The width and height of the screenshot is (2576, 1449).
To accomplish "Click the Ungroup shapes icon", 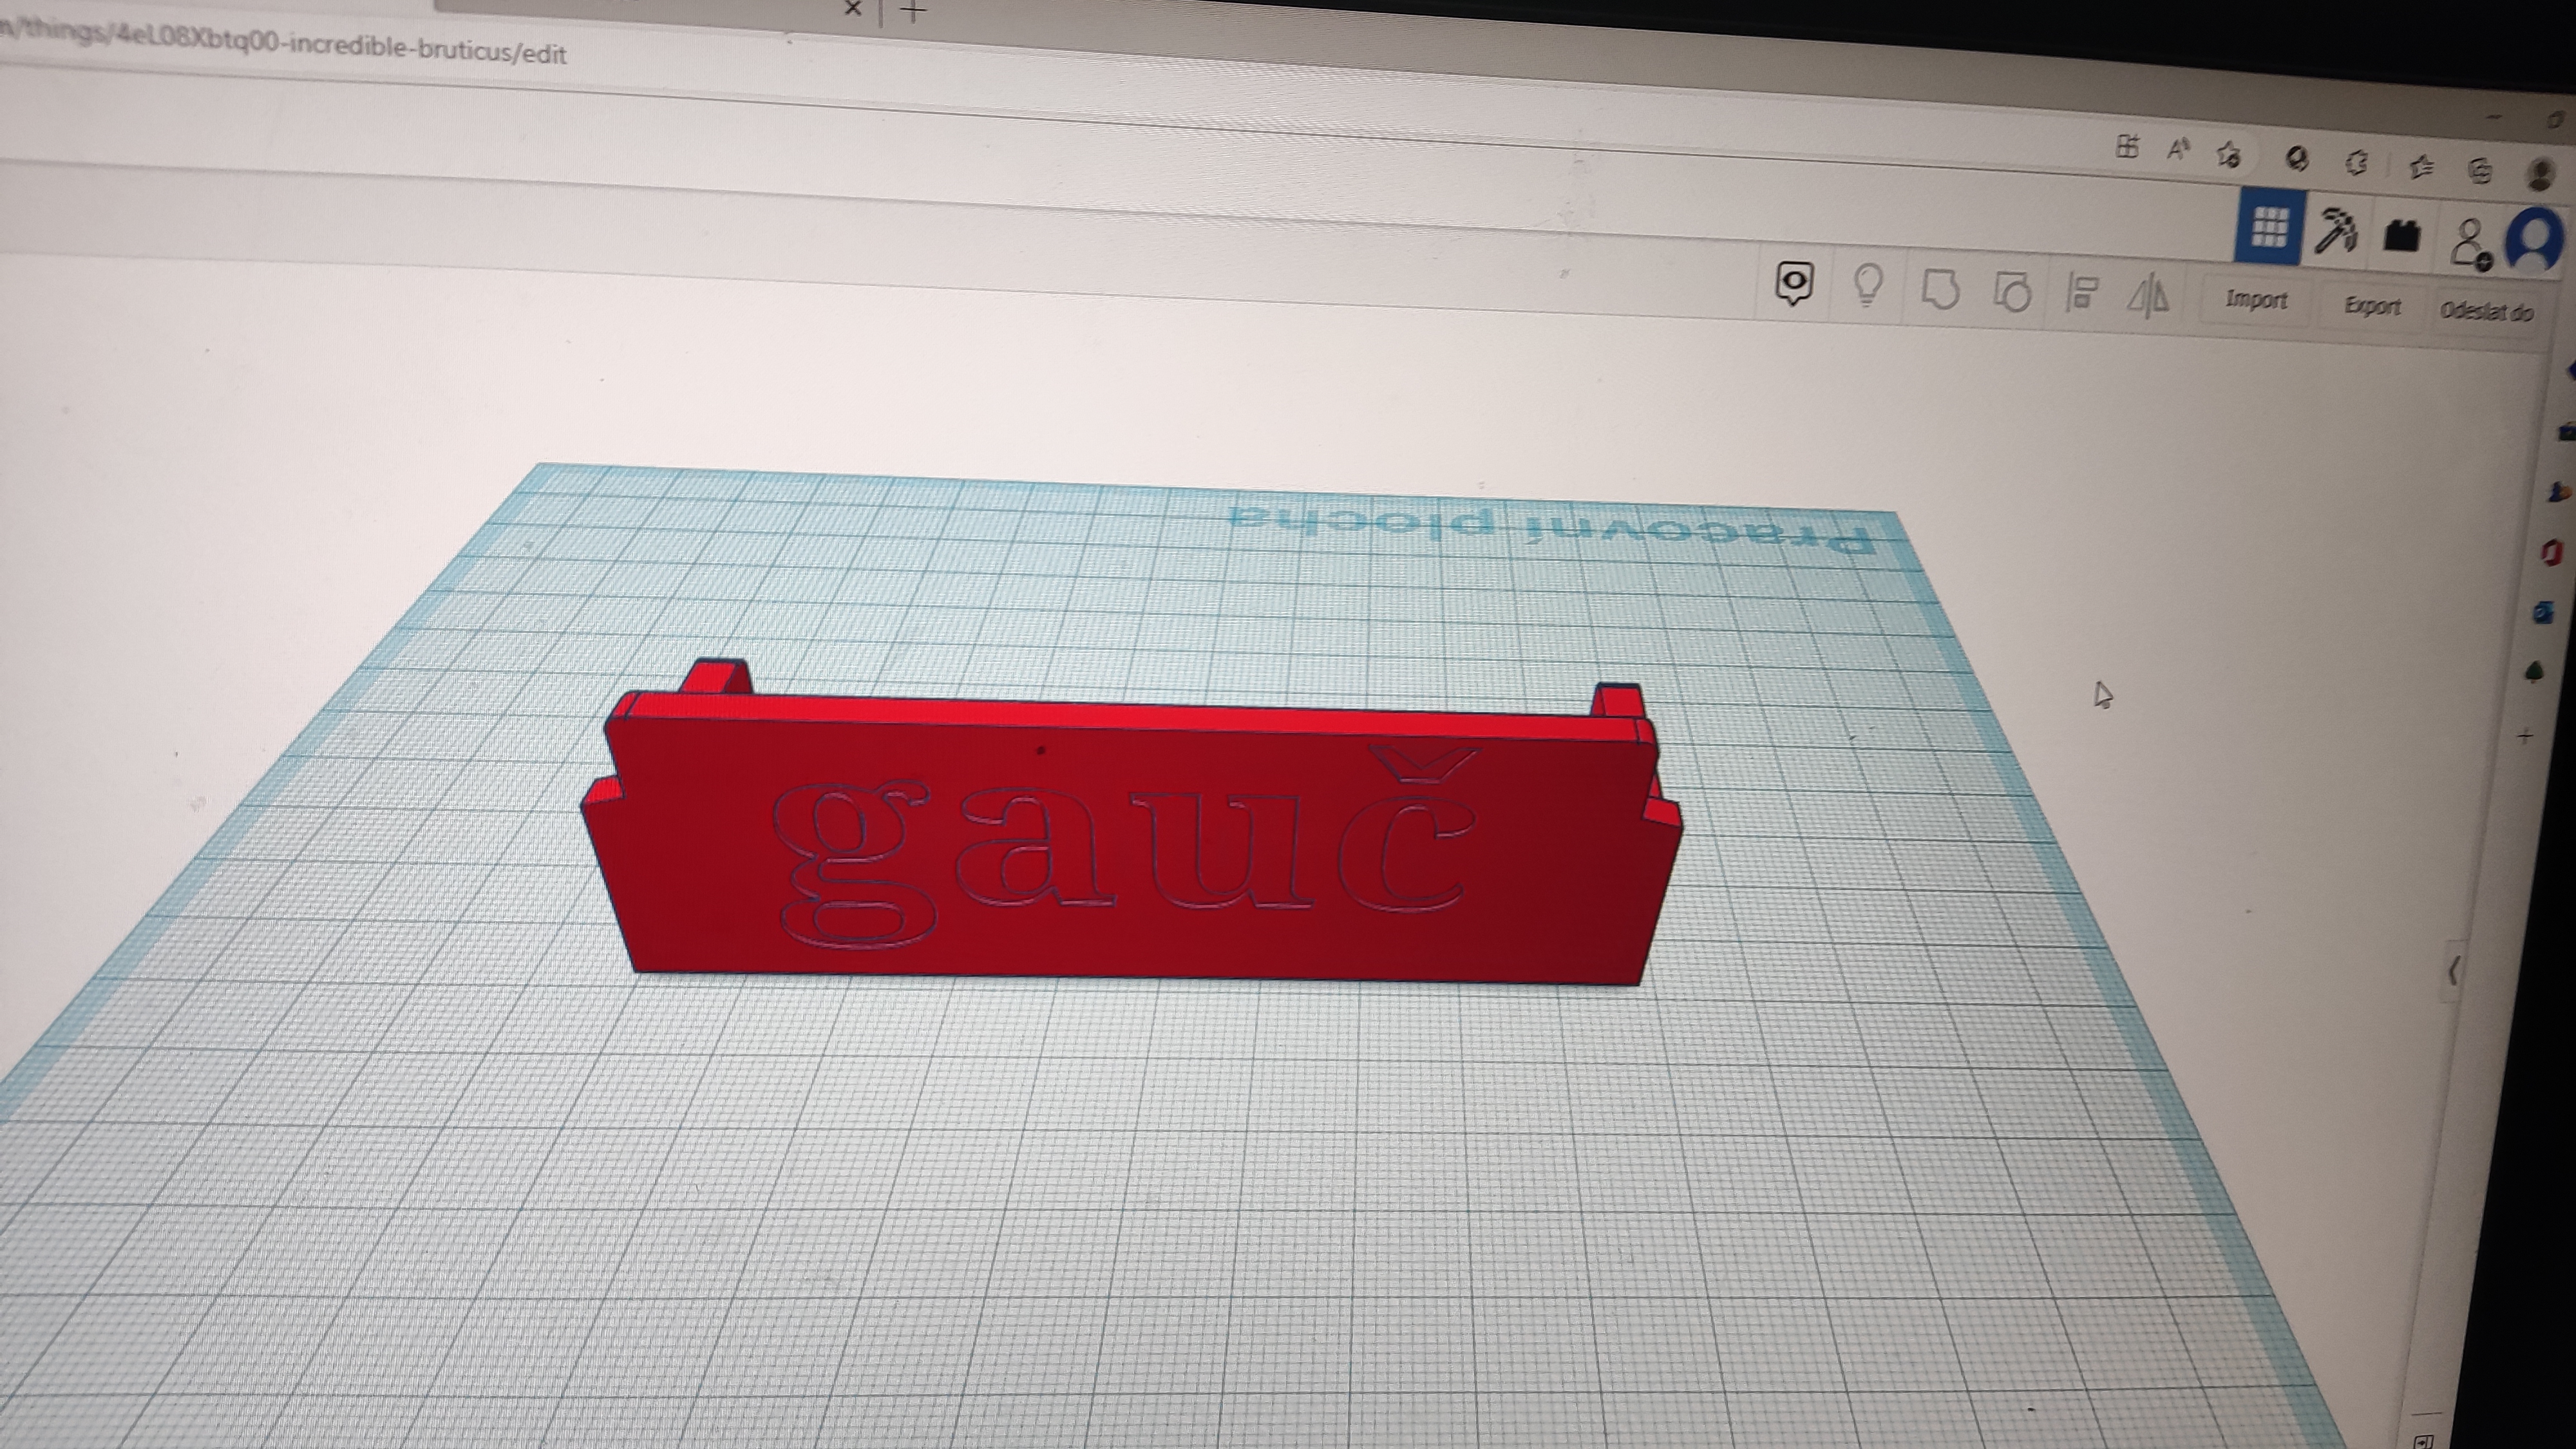I will (x=2012, y=293).
